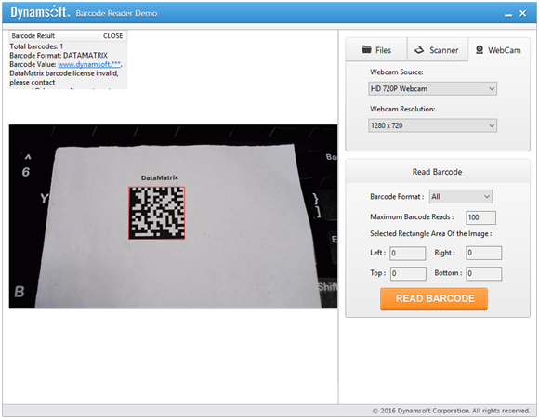The width and height of the screenshot is (539, 419).
Task: Click the READ BARCODE button
Action: point(434,299)
